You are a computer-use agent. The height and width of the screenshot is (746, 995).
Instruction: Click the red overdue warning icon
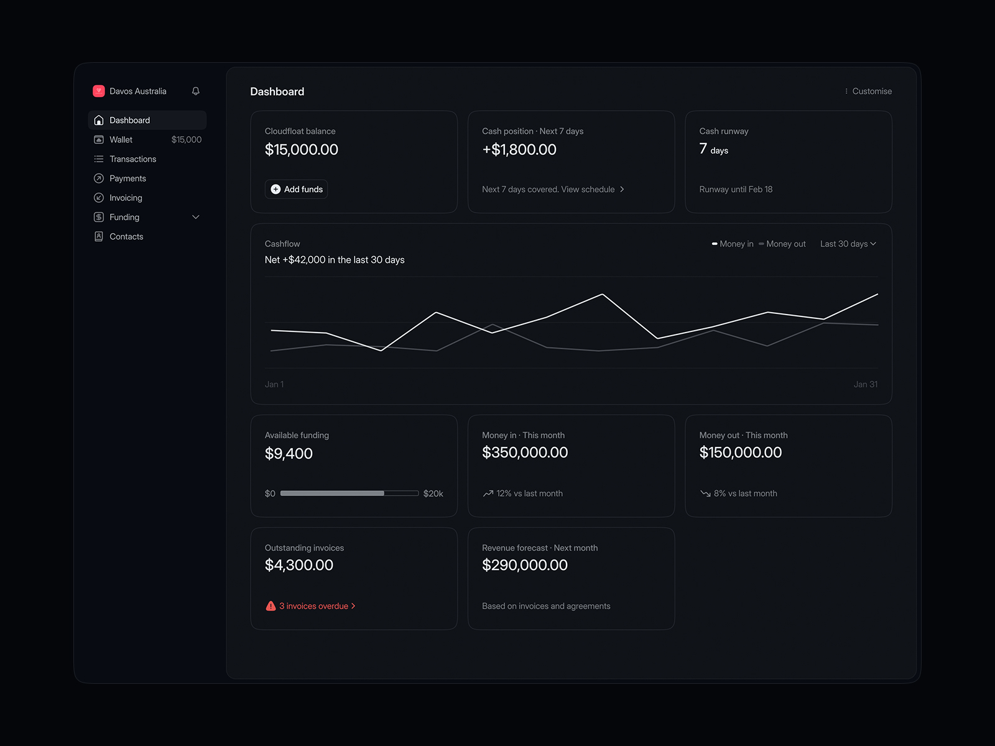[x=271, y=606]
